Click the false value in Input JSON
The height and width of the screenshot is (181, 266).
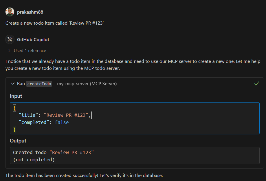(x=62, y=122)
